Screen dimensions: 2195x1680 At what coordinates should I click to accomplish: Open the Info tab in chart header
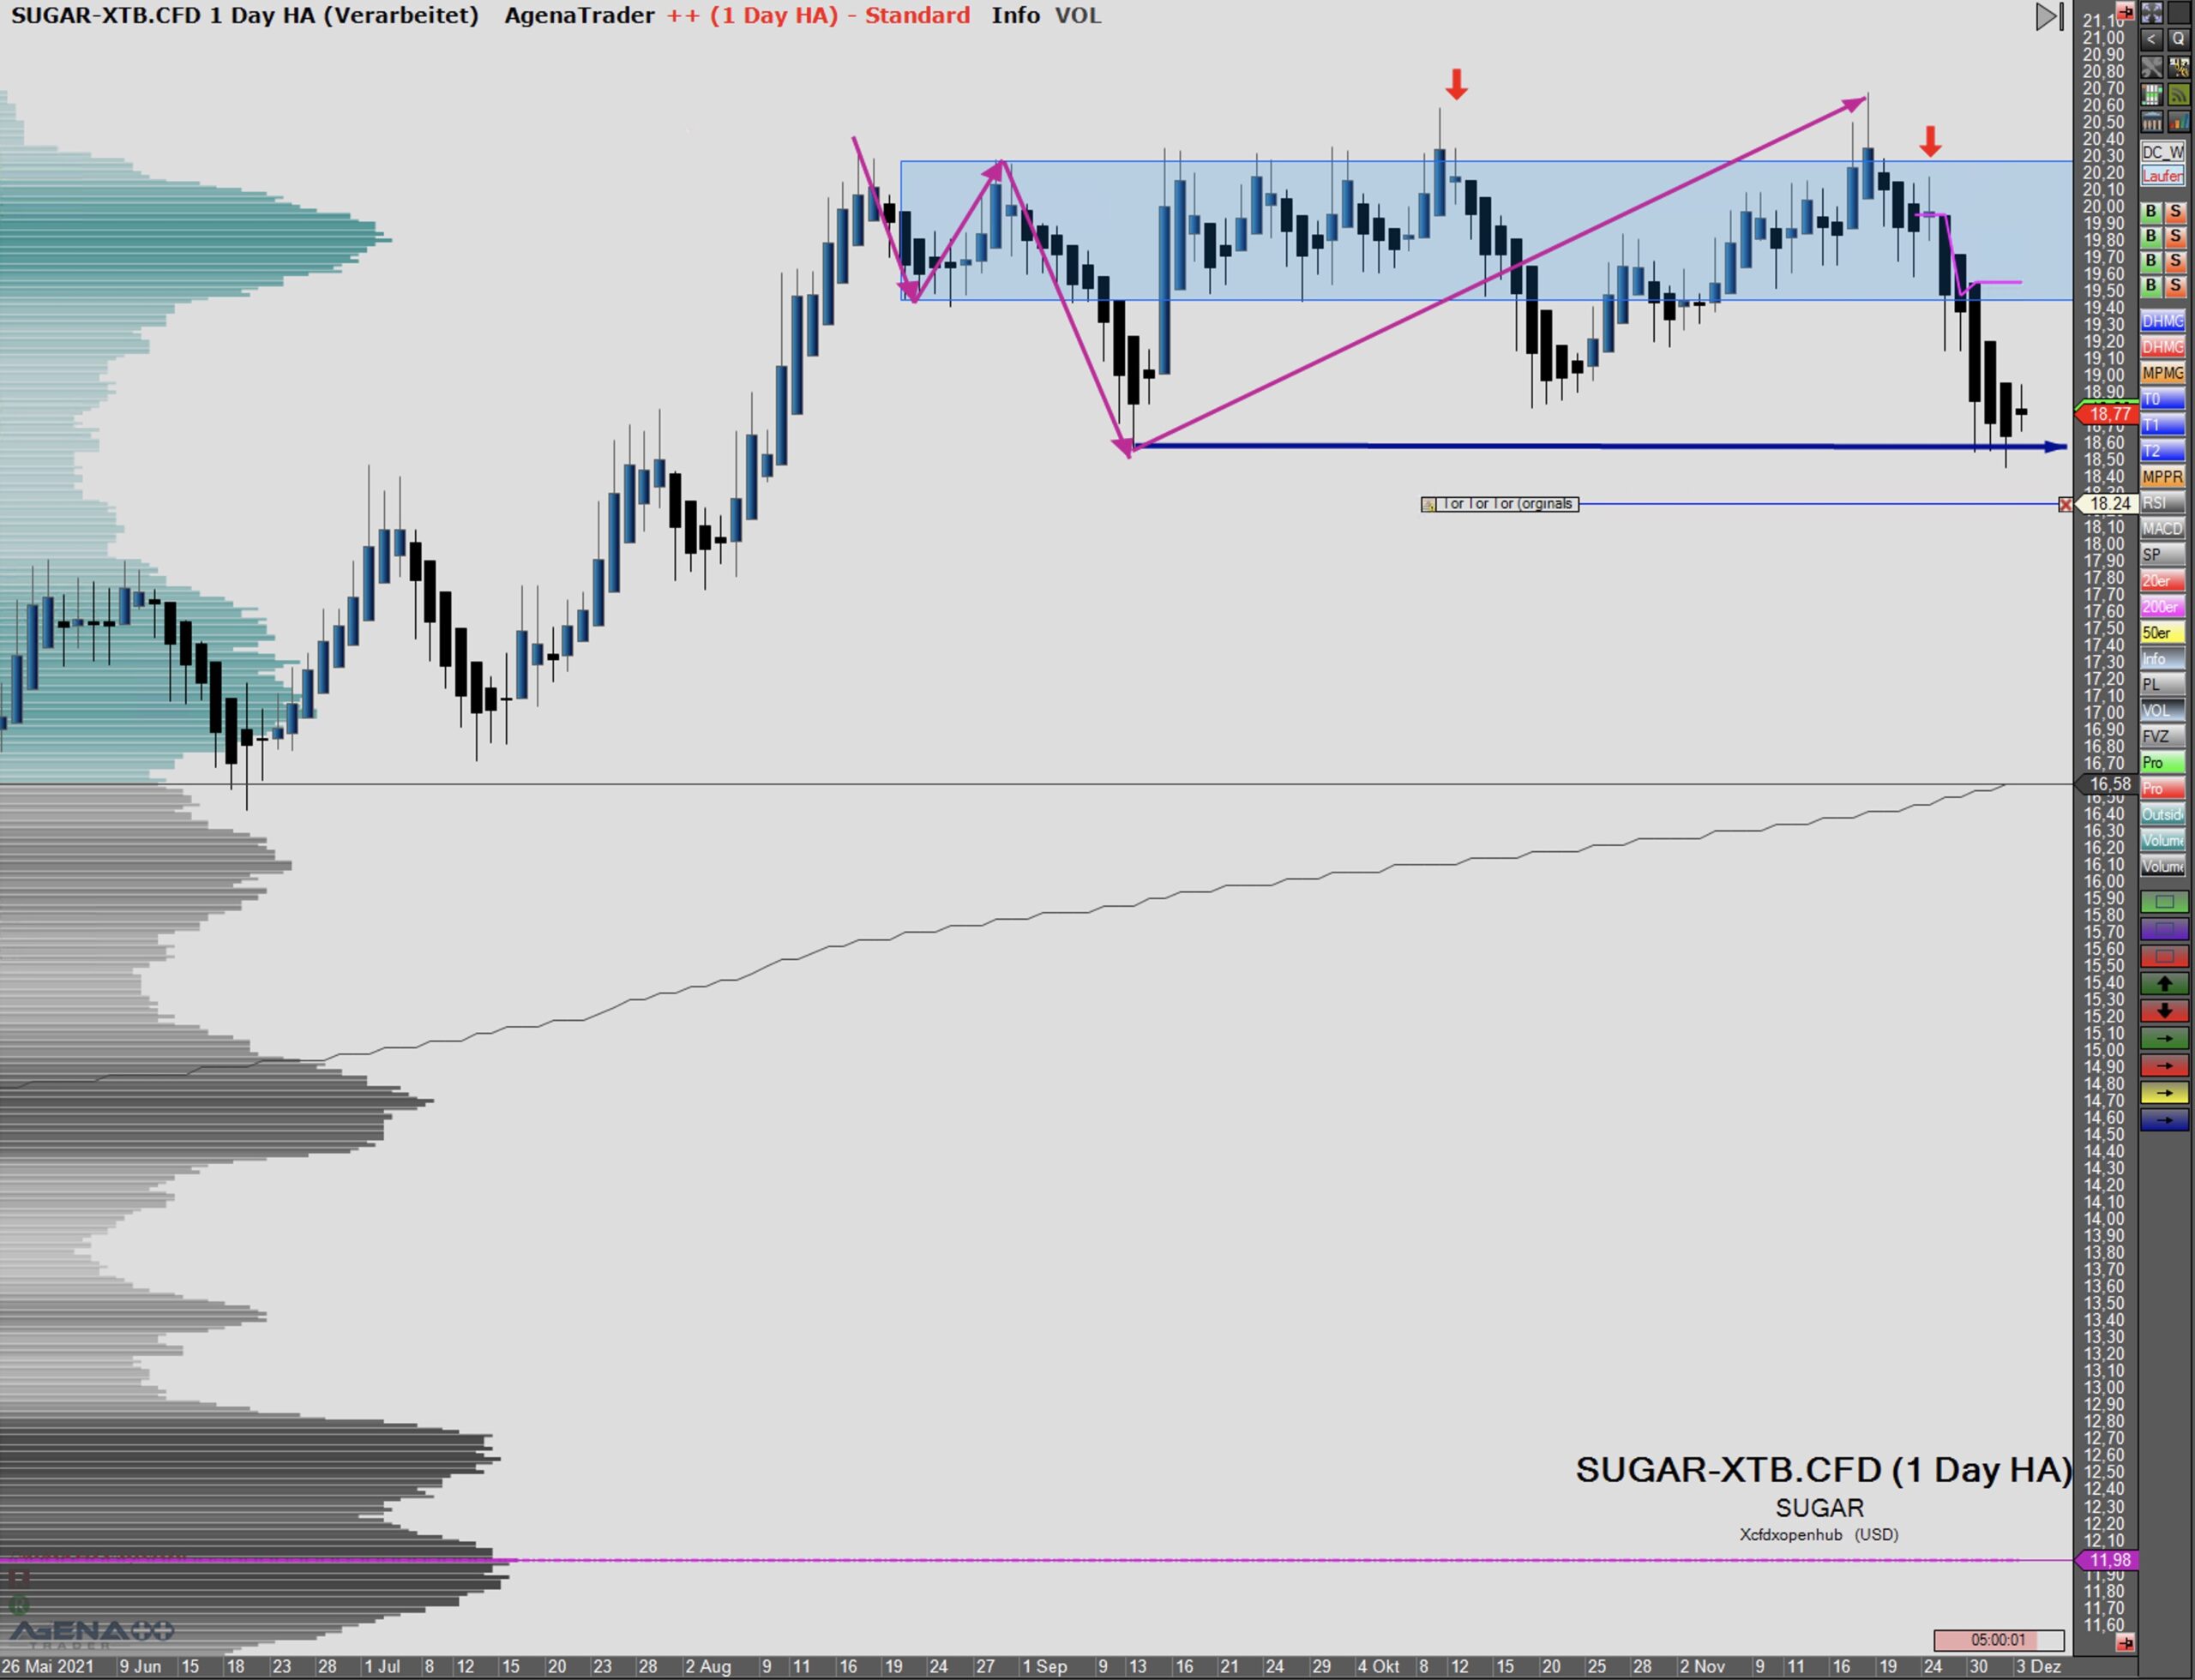1014,16
